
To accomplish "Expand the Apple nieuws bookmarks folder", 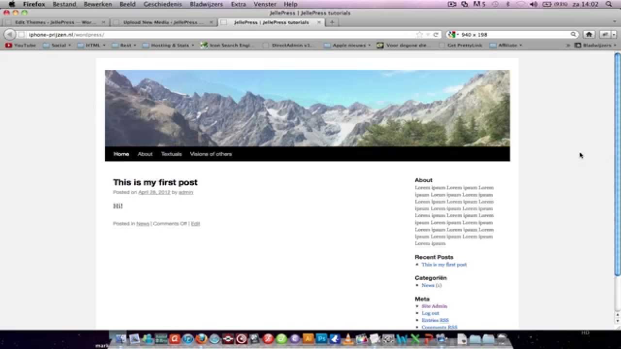I will (347, 45).
